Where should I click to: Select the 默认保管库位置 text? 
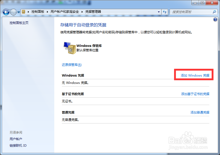[87, 50]
